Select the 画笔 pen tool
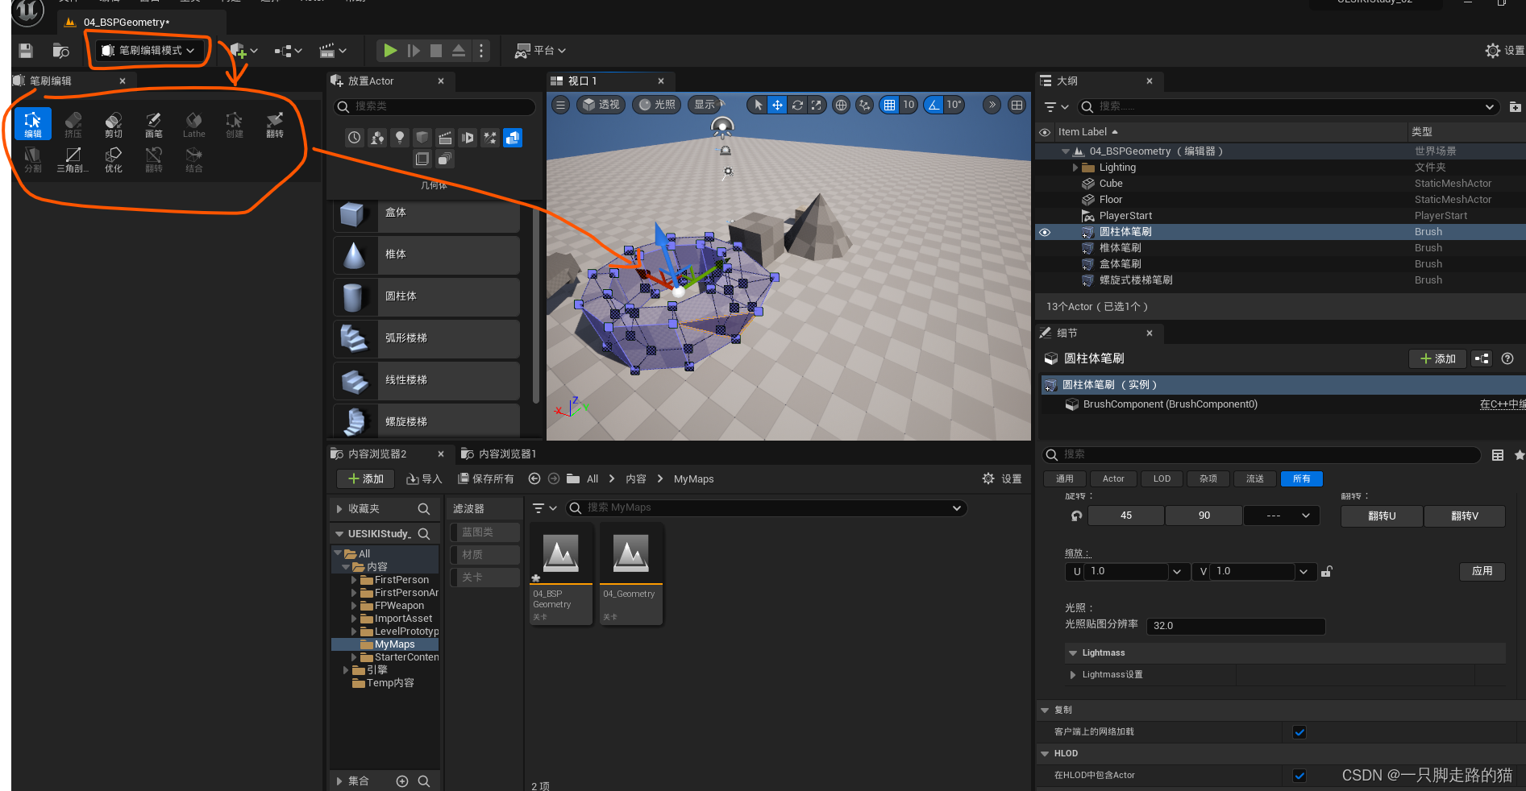1526x791 pixels. point(154,124)
